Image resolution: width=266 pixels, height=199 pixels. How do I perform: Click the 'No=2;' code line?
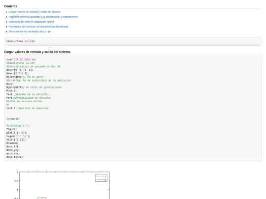coord(10,84)
